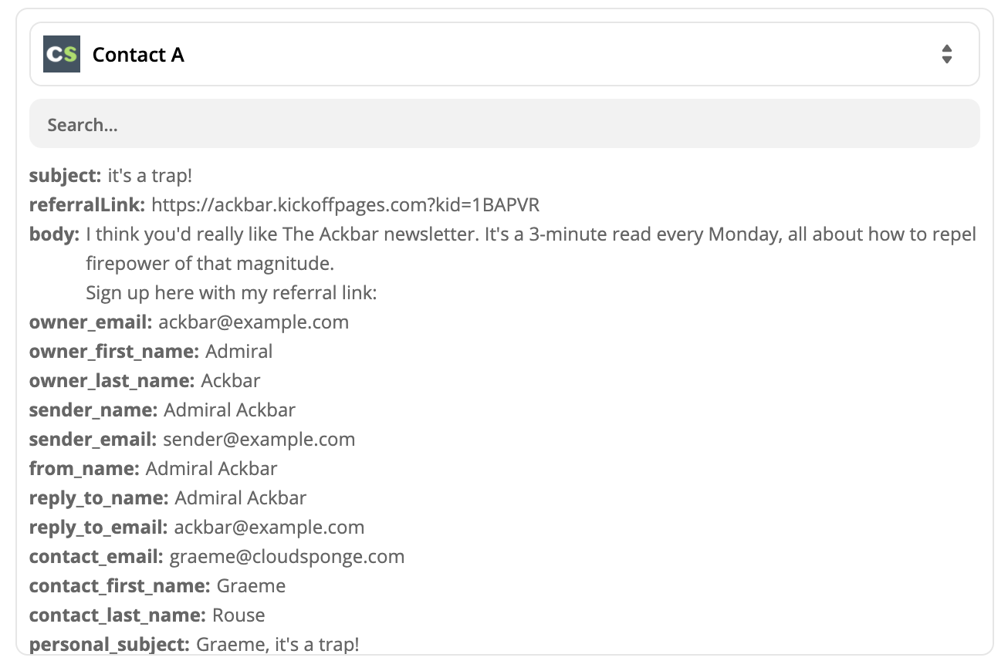
Task: Choose sender_email sender@example.com row
Action: pyautogui.click(x=192, y=440)
